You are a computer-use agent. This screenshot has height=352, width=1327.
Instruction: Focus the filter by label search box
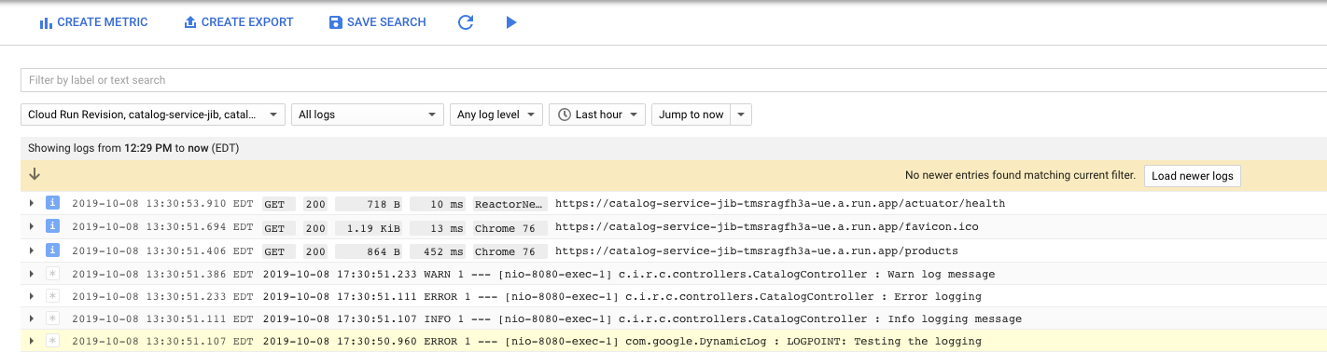coord(674,80)
